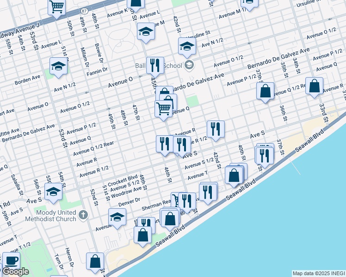The width and height of the screenshot is (346, 277).
Task: Click the highway 87 route shield
Action: click(84, 11)
